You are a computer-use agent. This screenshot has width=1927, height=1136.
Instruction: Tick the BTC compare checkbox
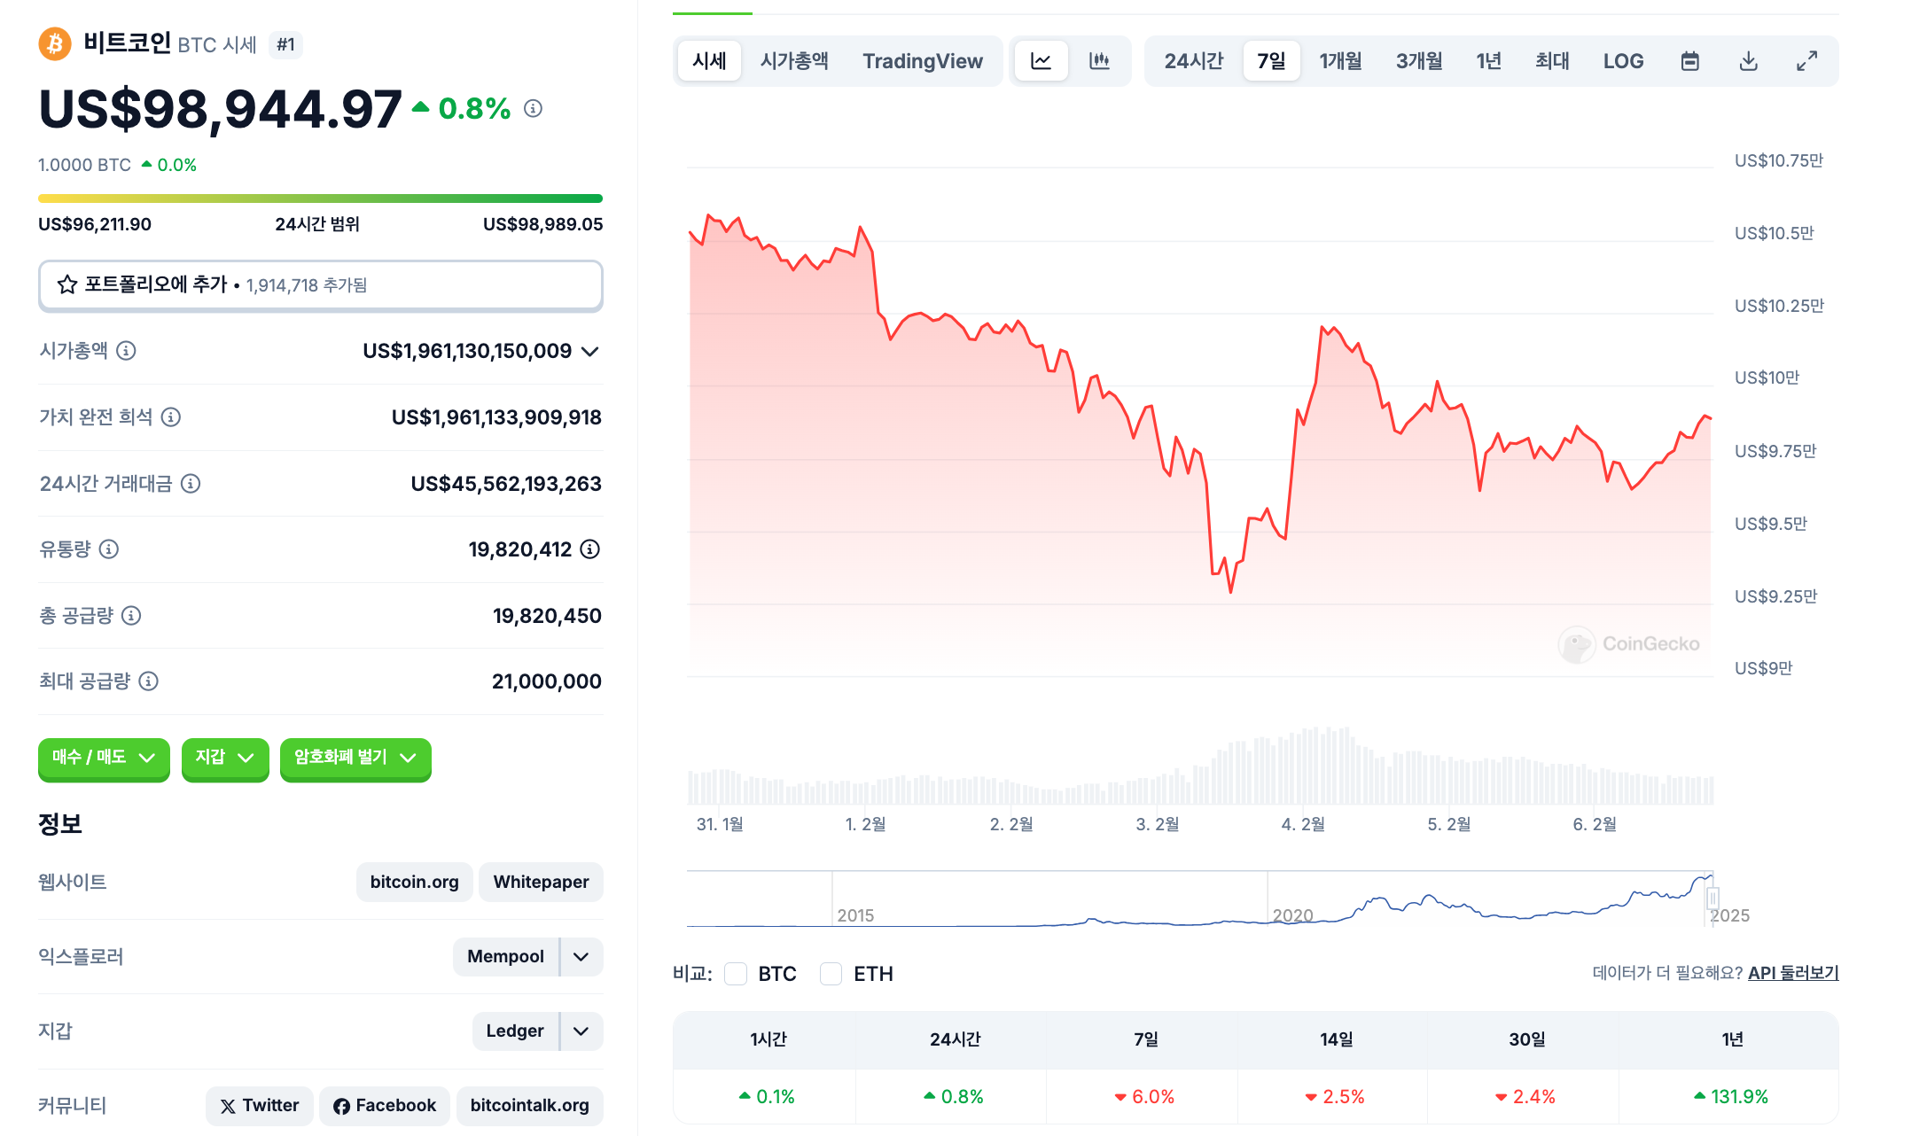coord(736,974)
